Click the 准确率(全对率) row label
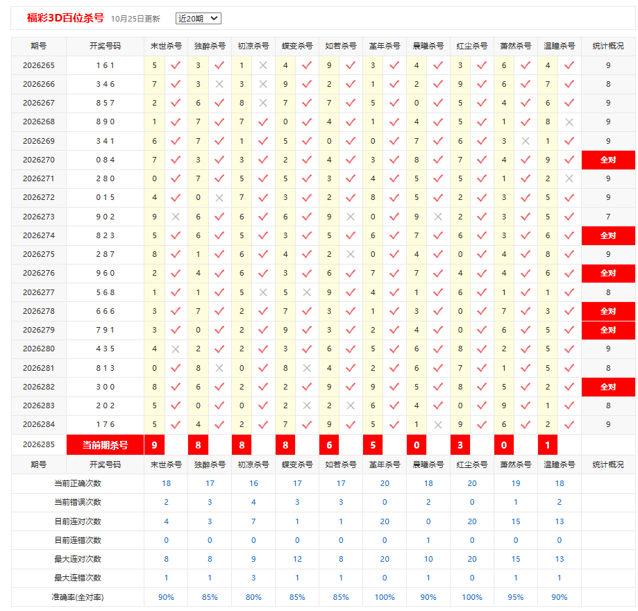The width and height of the screenshot is (638, 611). [78, 597]
